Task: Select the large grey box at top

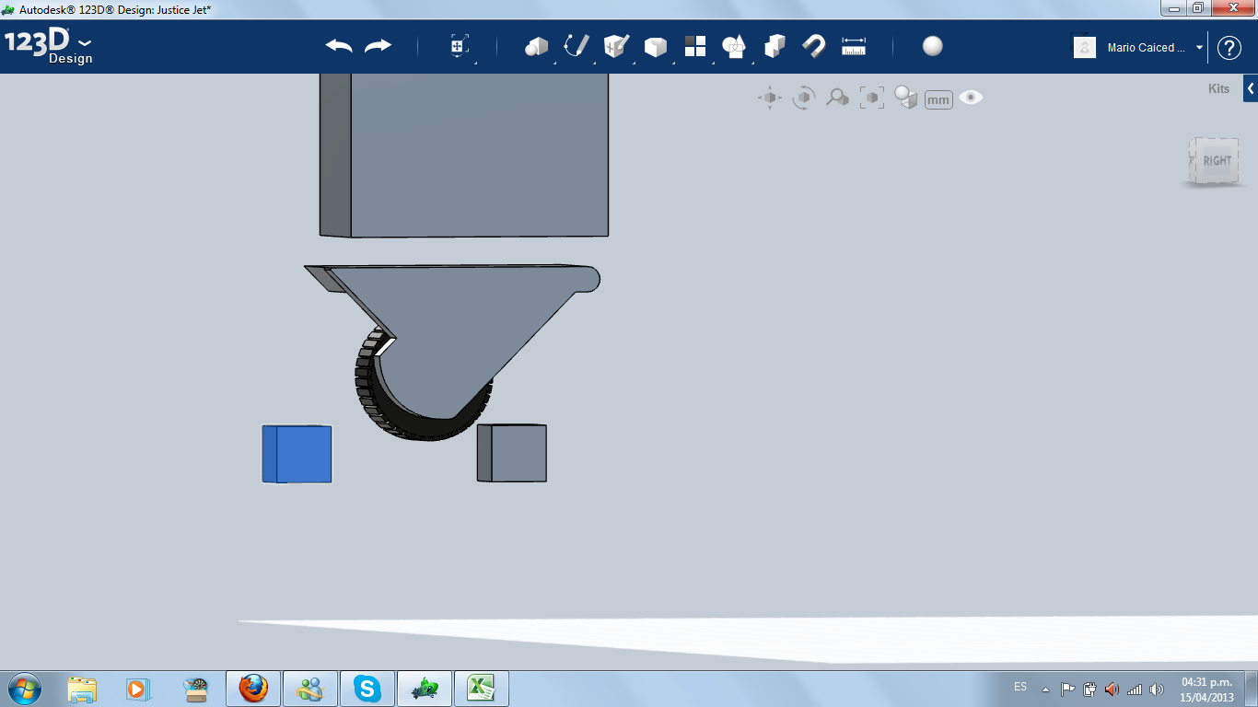Action: point(464,155)
